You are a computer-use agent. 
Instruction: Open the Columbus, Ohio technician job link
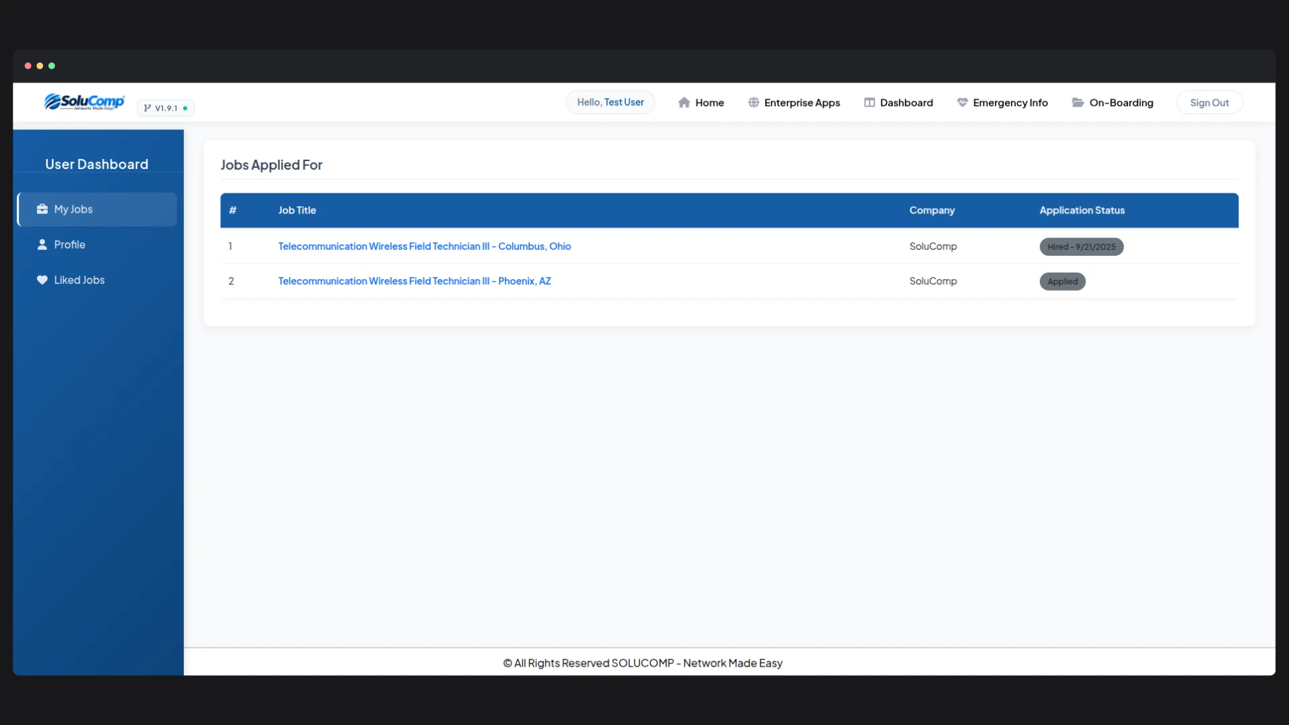(x=424, y=246)
